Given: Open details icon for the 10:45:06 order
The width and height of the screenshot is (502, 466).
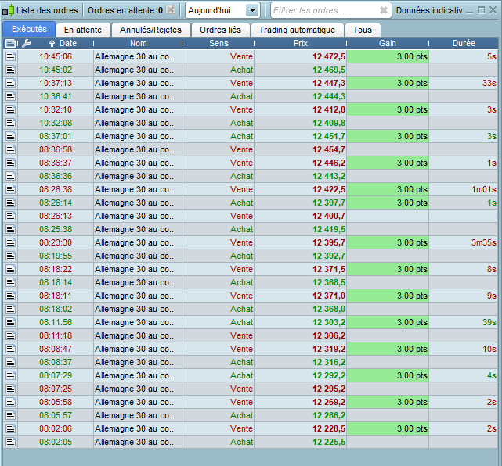Looking at the screenshot, I should (x=10, y=56).
